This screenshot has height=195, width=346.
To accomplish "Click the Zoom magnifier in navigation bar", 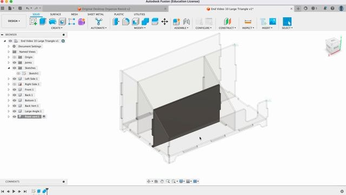I will pyautogui.click(x=168, y=181).
